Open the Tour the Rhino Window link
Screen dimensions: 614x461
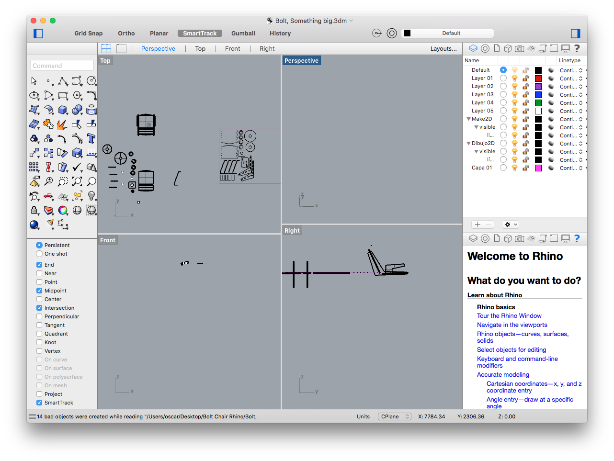(x=509, y=315)
